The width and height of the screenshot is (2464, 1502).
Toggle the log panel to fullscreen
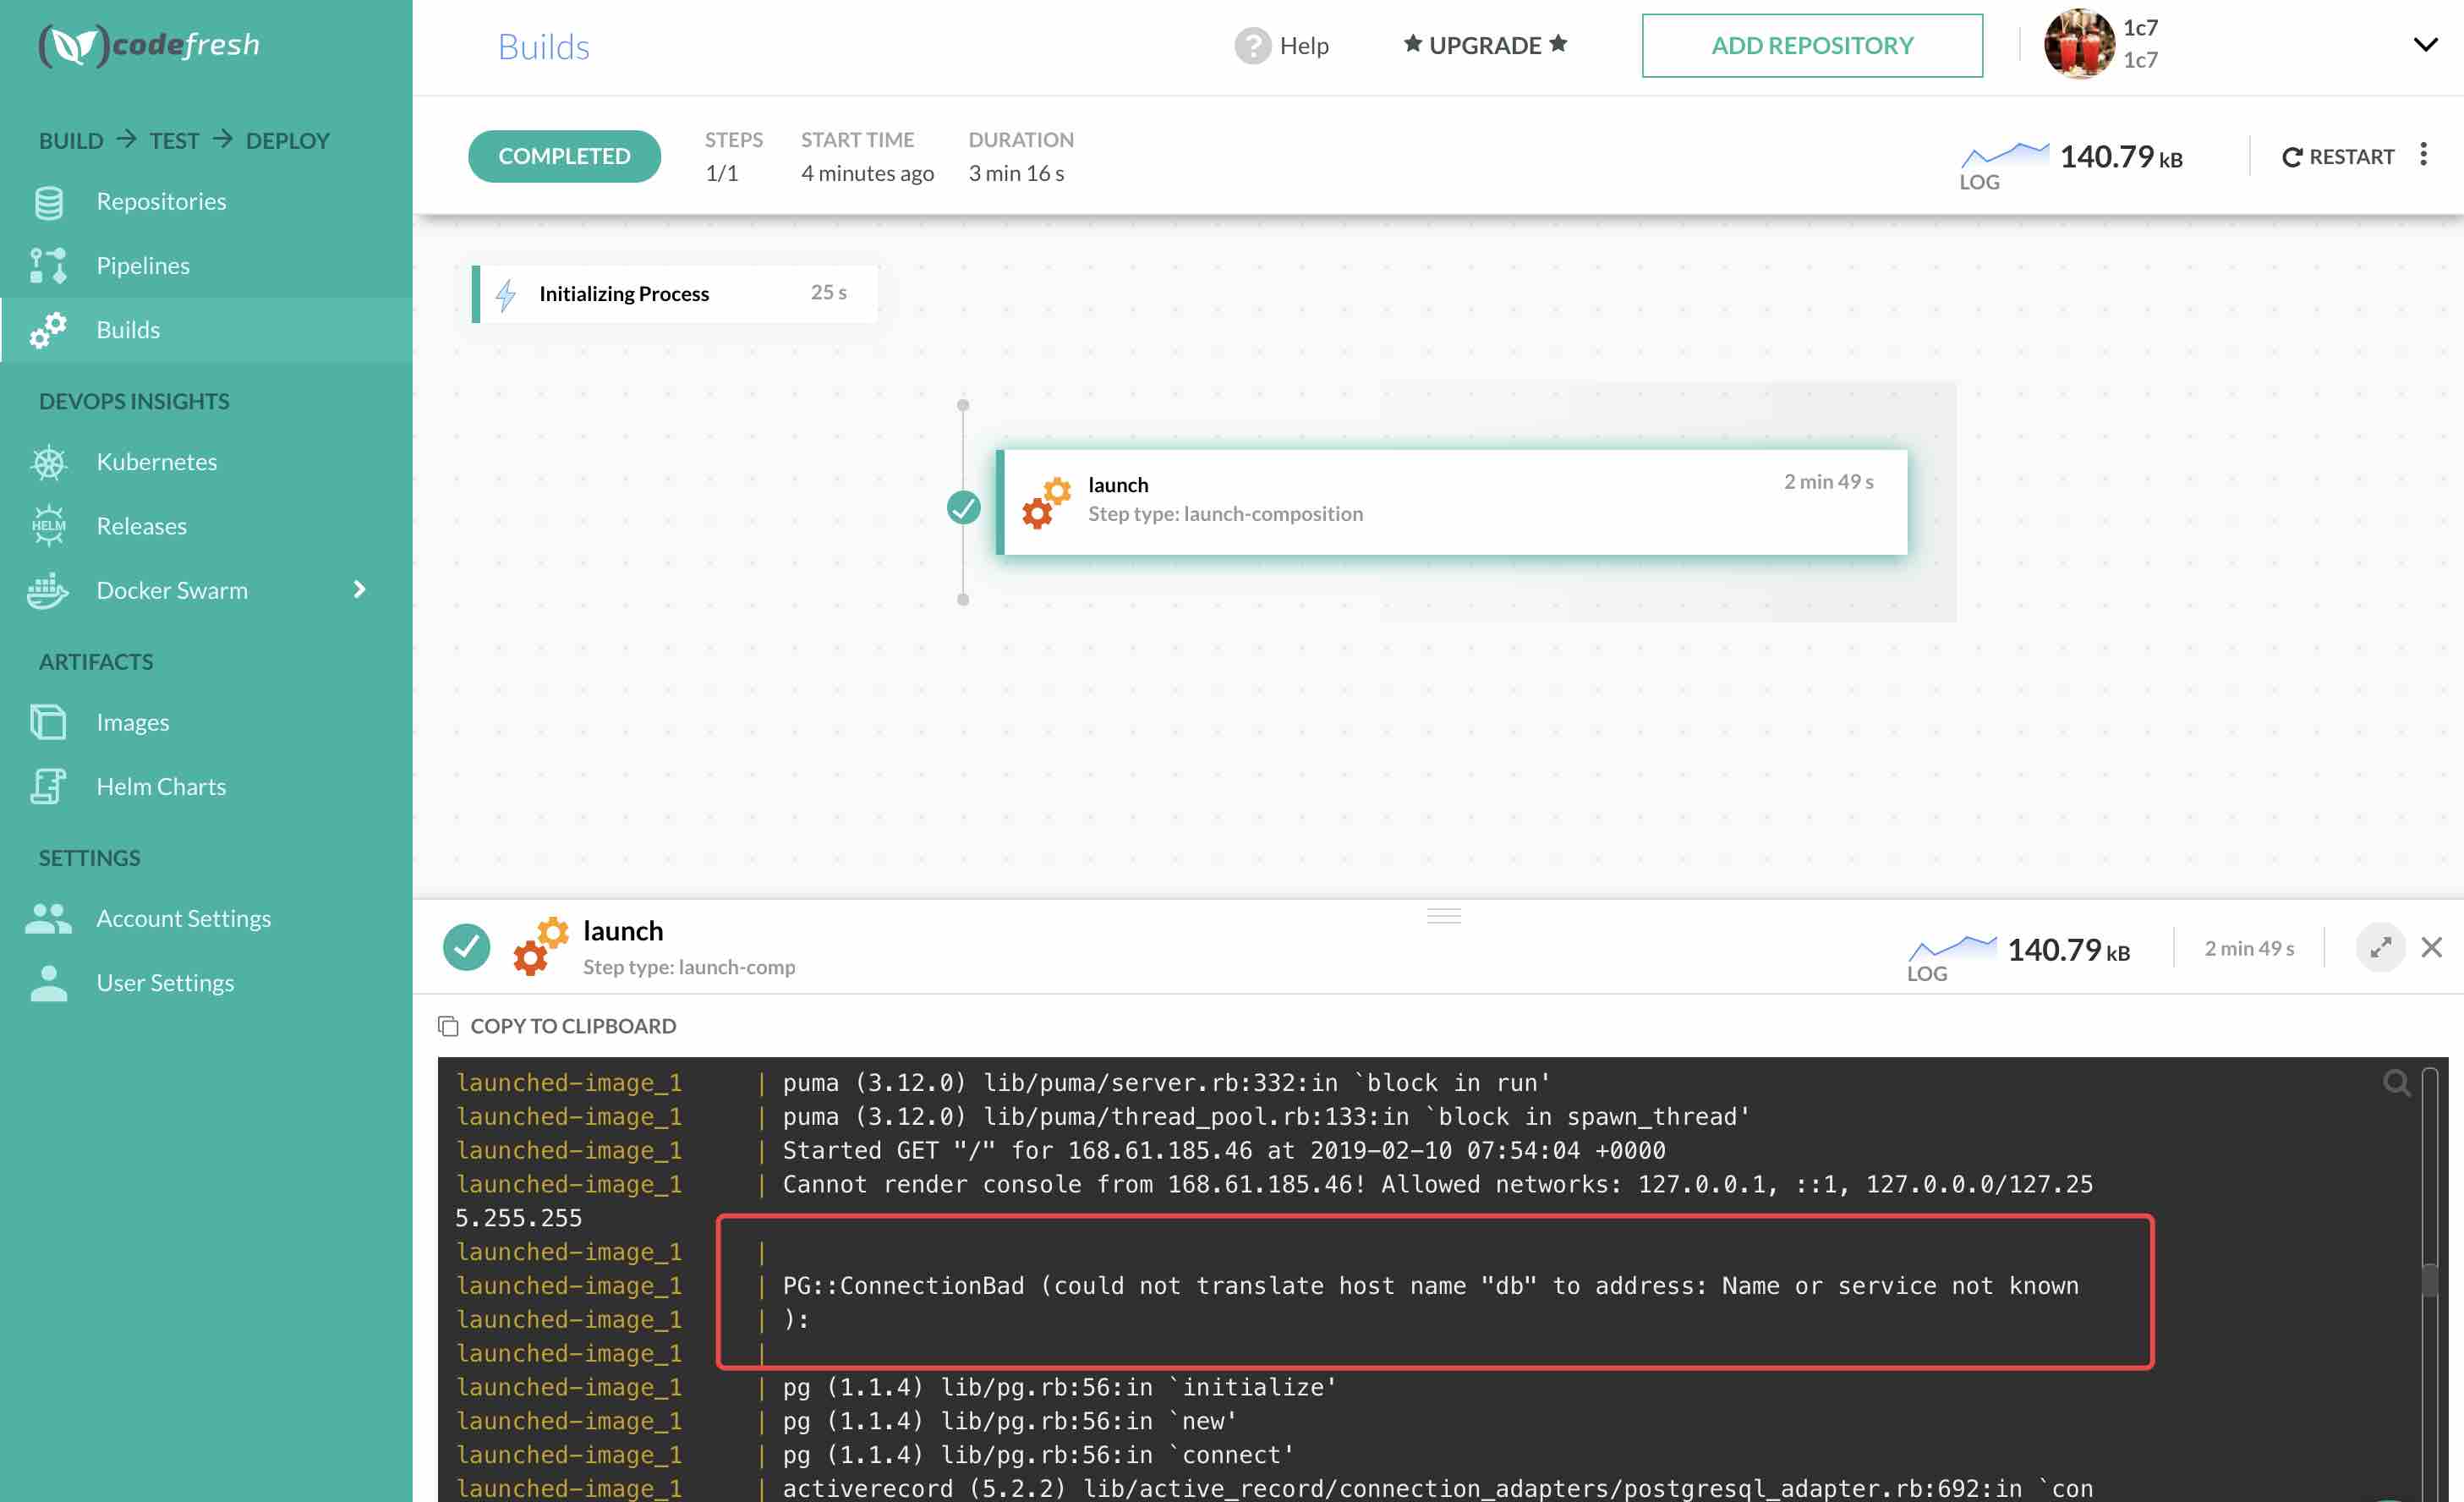tap(2381, 947)
